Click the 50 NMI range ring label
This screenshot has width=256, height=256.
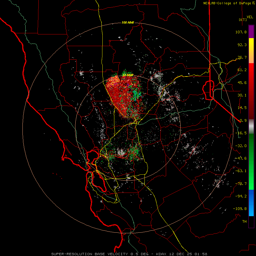click(x=128, y=75)
